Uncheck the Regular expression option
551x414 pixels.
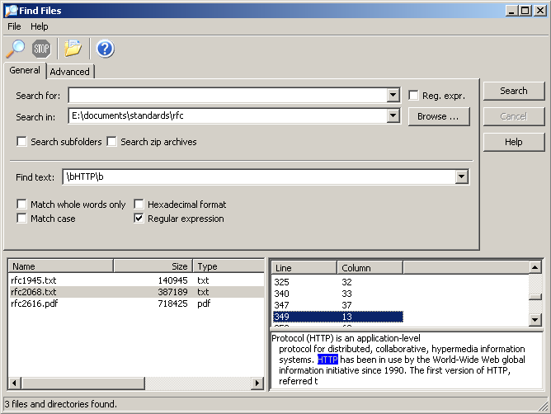(x=139, y=219)
